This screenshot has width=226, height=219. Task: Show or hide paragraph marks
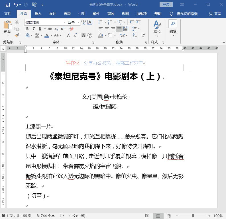click(x=143, y=35)
